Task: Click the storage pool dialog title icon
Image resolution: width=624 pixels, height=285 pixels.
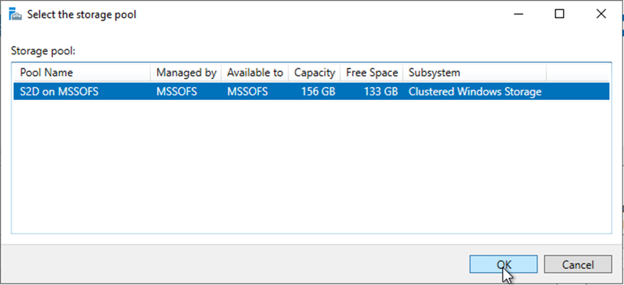Action: point(15,15)
